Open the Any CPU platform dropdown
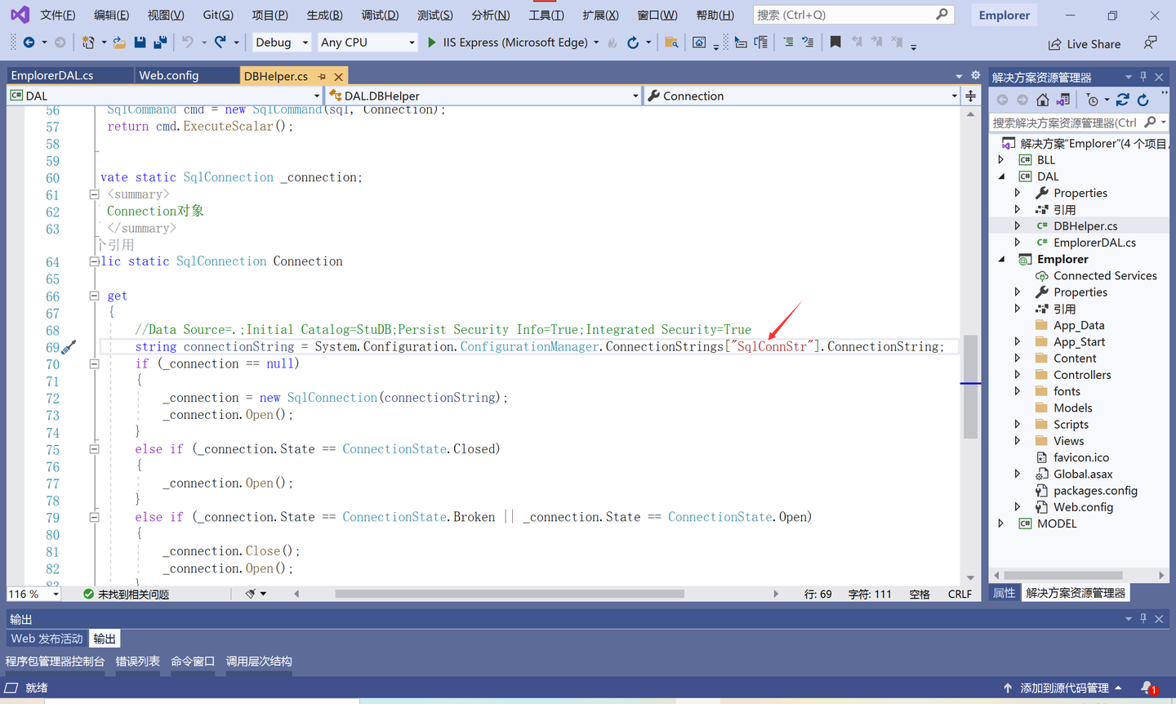Screen dimensions: 1176x704 (x=367, y=42)
